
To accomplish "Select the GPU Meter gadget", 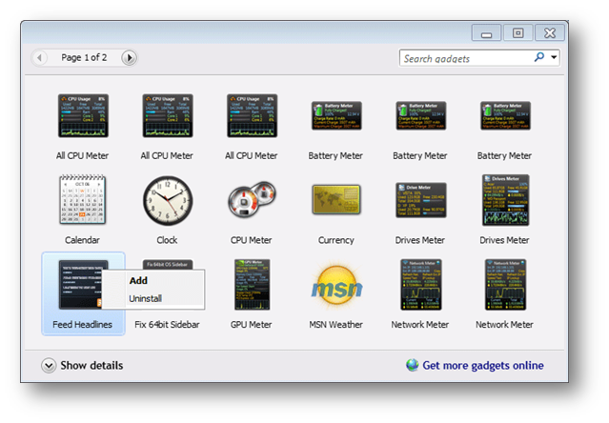I will (x=252, y=293).
